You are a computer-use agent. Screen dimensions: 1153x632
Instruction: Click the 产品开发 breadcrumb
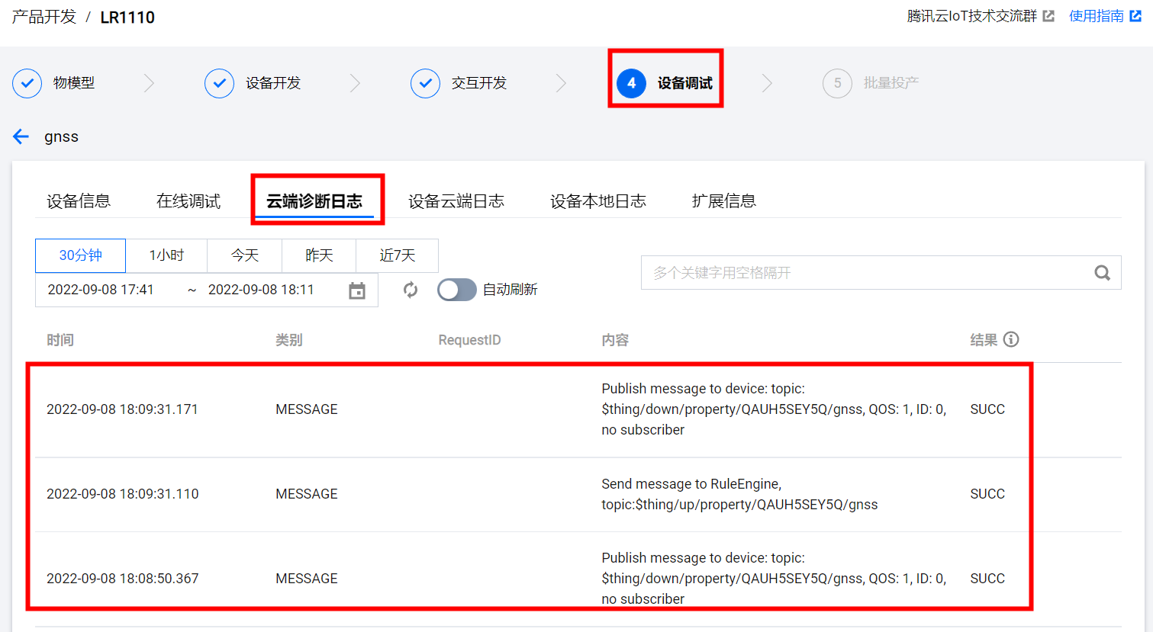pyautogui.click(x=44, y=17)
